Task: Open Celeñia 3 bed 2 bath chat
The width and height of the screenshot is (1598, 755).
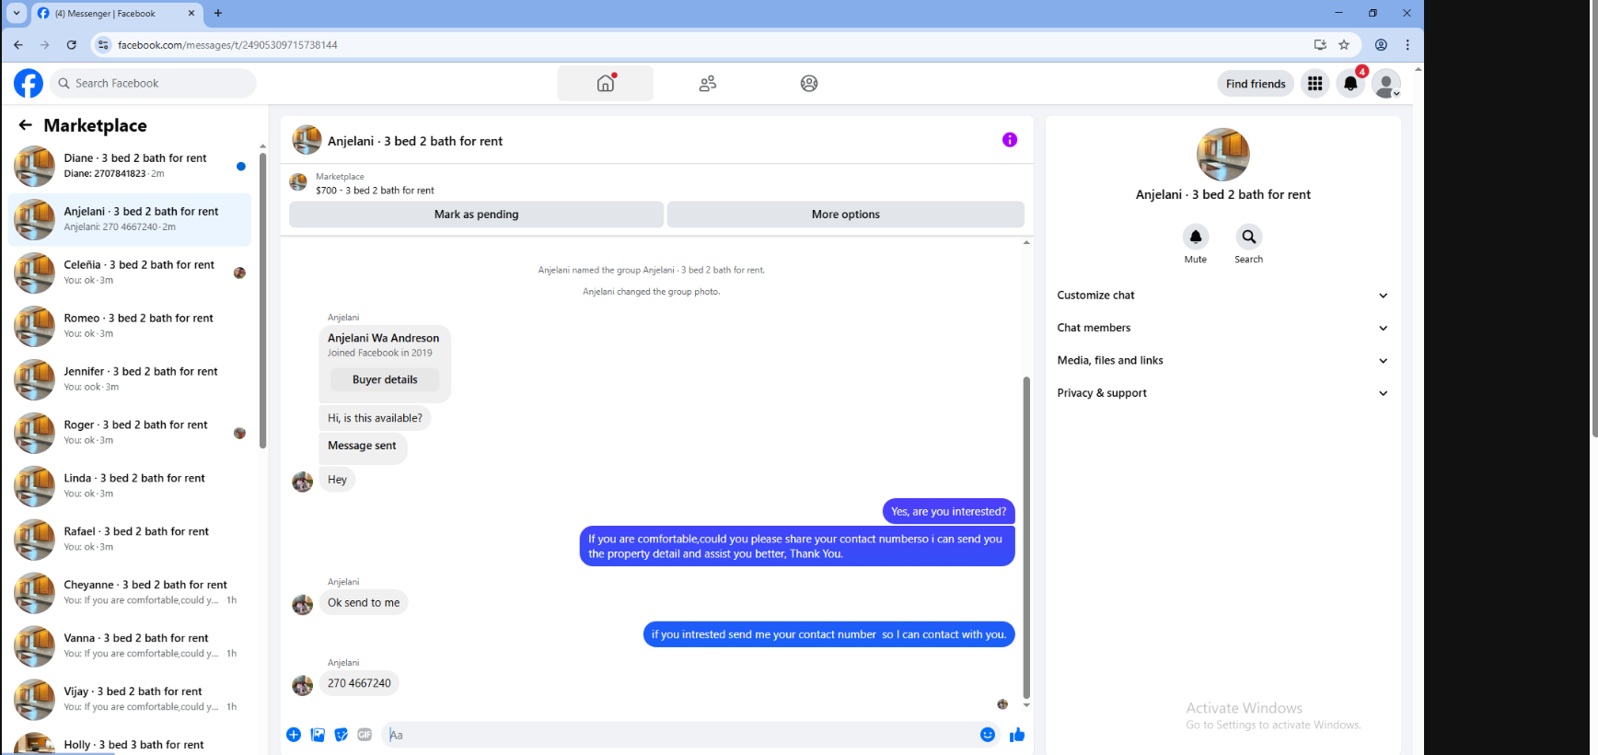Action: [x=130, y=273]
